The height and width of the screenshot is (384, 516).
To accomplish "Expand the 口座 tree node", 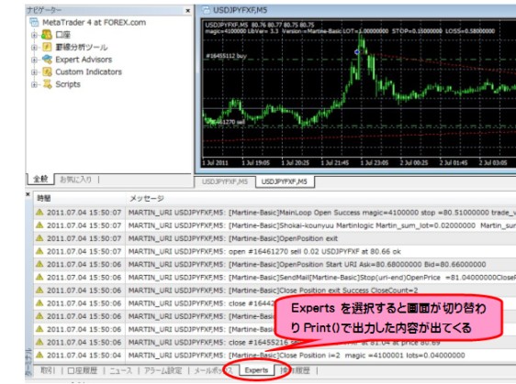I will coord(34,35).
